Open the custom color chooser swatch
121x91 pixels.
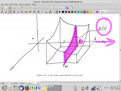[97, 12]
